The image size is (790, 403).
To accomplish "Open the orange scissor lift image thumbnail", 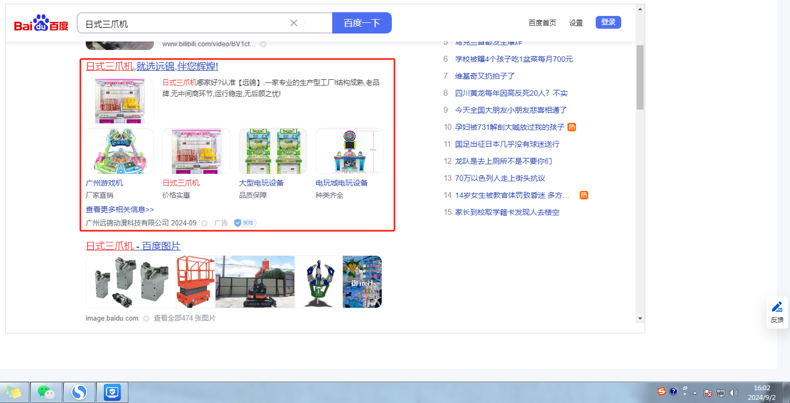I will click(x=195, y=282).
